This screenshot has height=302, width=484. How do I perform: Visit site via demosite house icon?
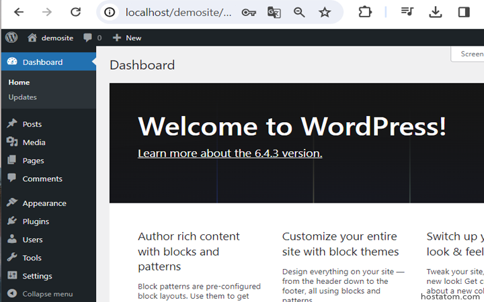click(x=32, y=38)
